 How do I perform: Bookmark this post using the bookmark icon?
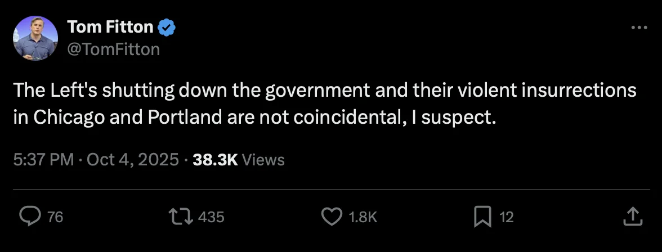[482, 217]
